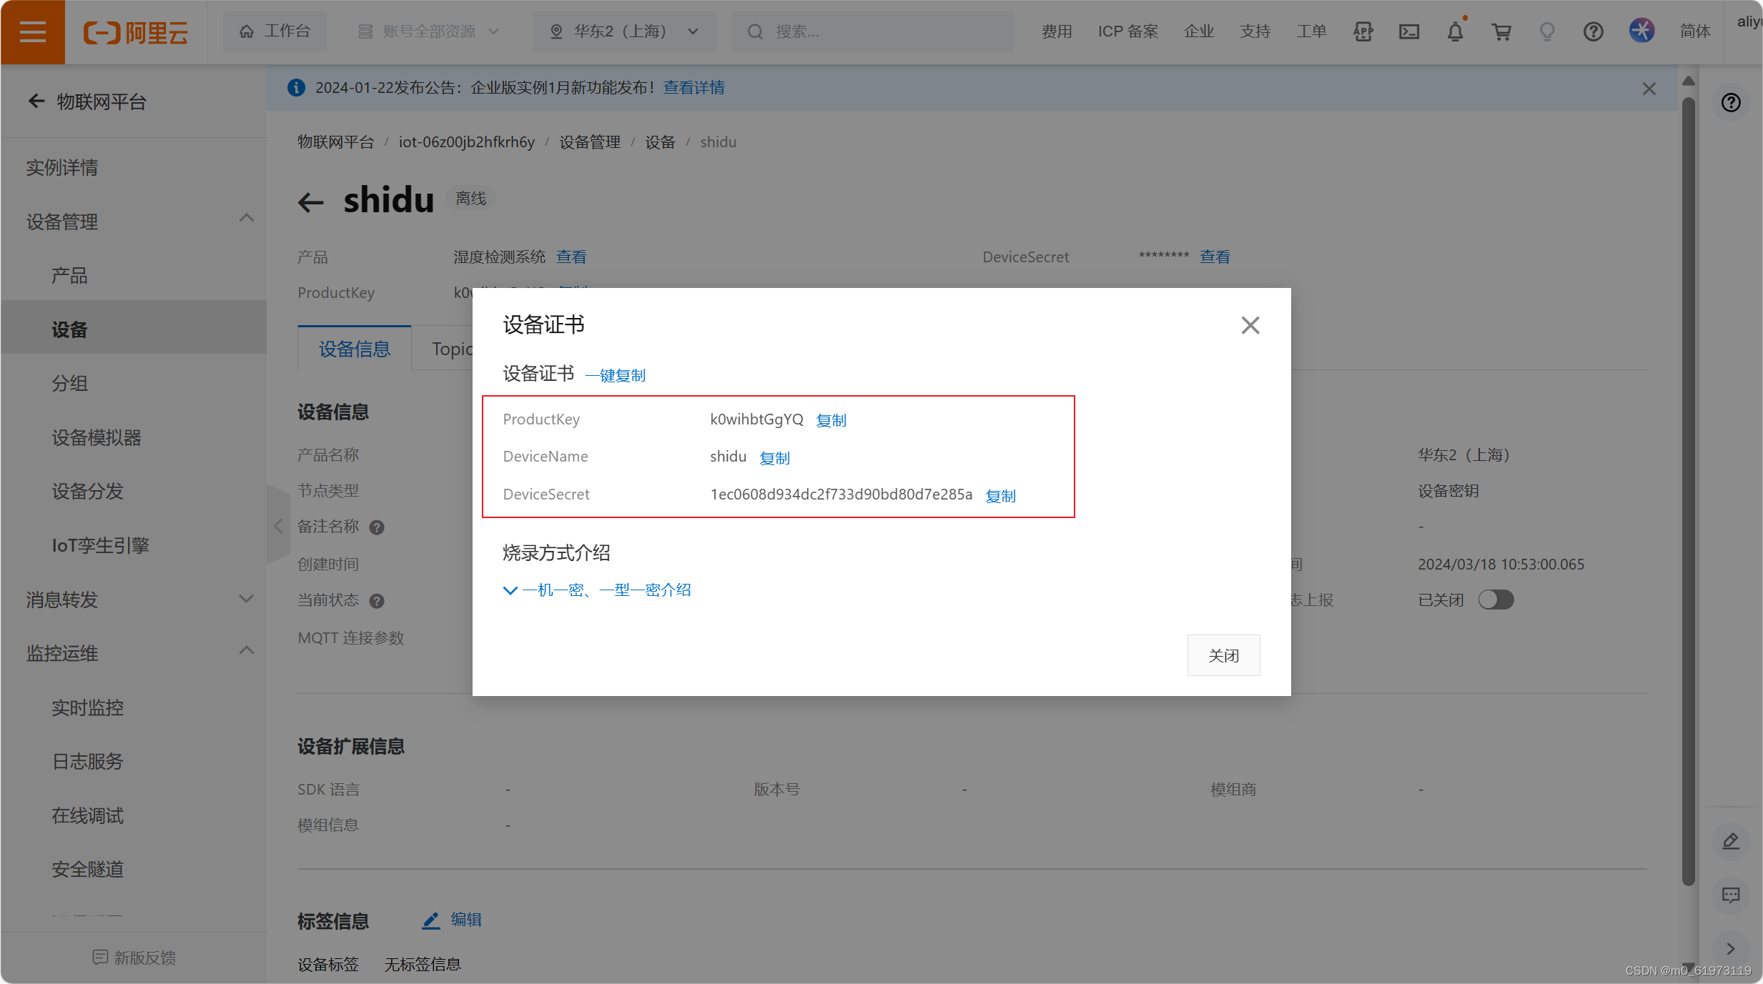Focus the top 搜索 search field
This screenshot has height=984, width=1763.
point(872,31)
